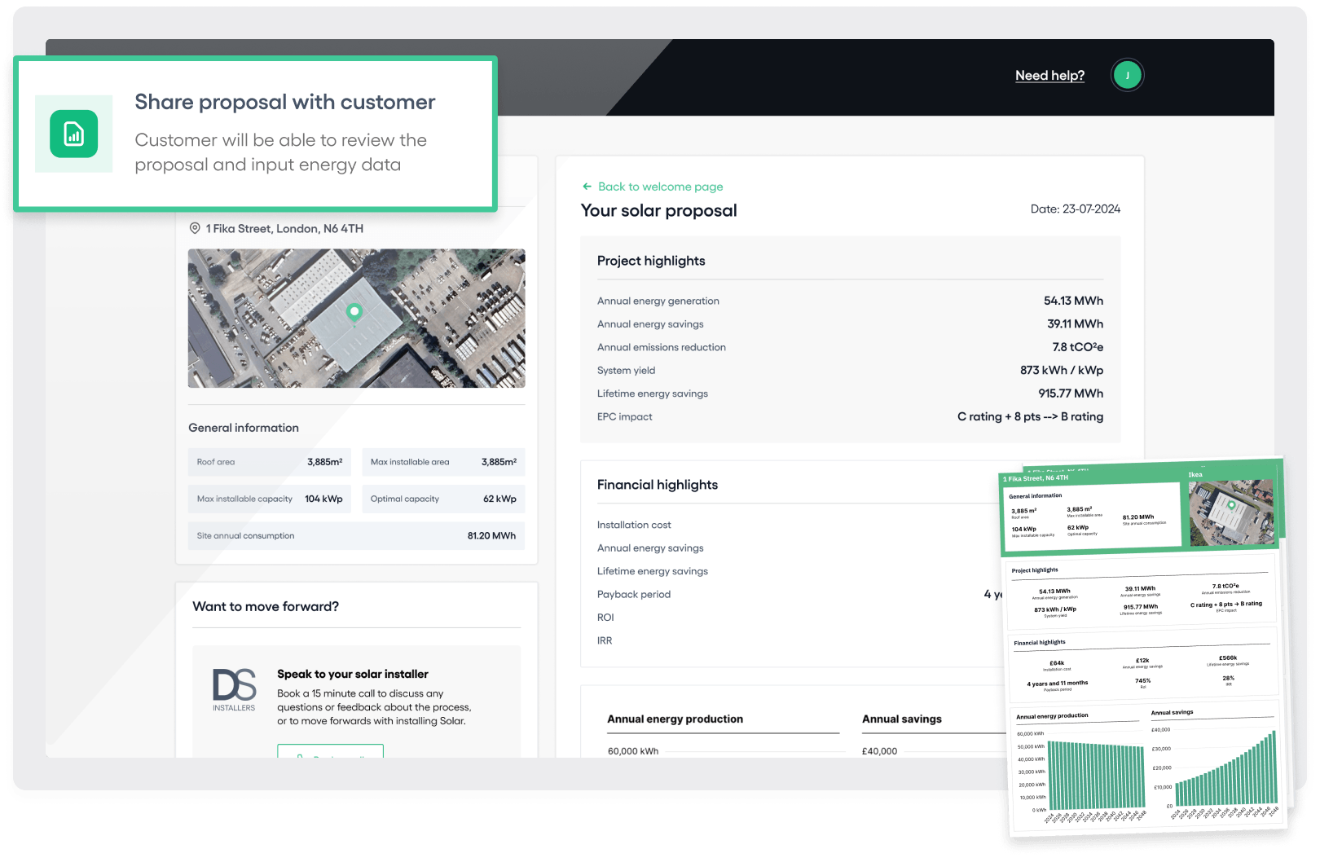Select the Optimal capacity 62 kWp card

443,499
